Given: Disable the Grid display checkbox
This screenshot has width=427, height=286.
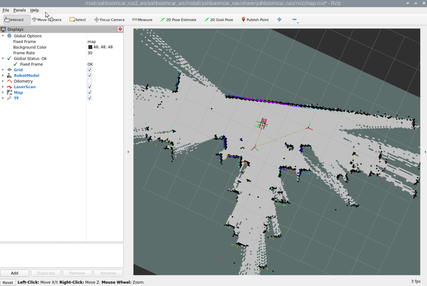Looking at the screenshot, I should (90, 70).
